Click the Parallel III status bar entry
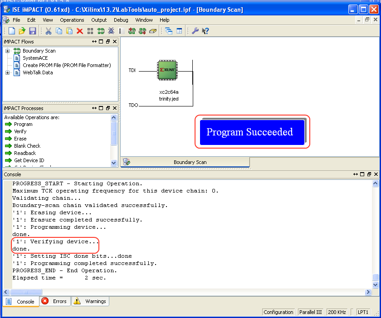Viewport: 381px width, 318px height. coord(310,312)
